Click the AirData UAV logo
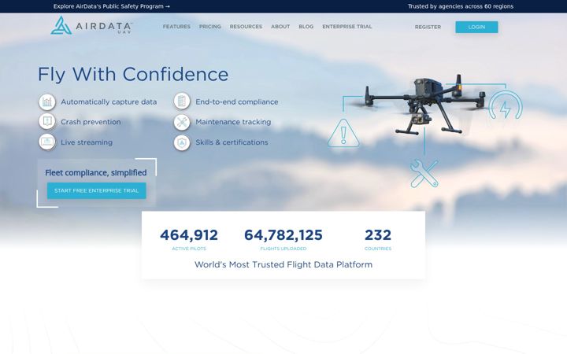 pos(91,25)
